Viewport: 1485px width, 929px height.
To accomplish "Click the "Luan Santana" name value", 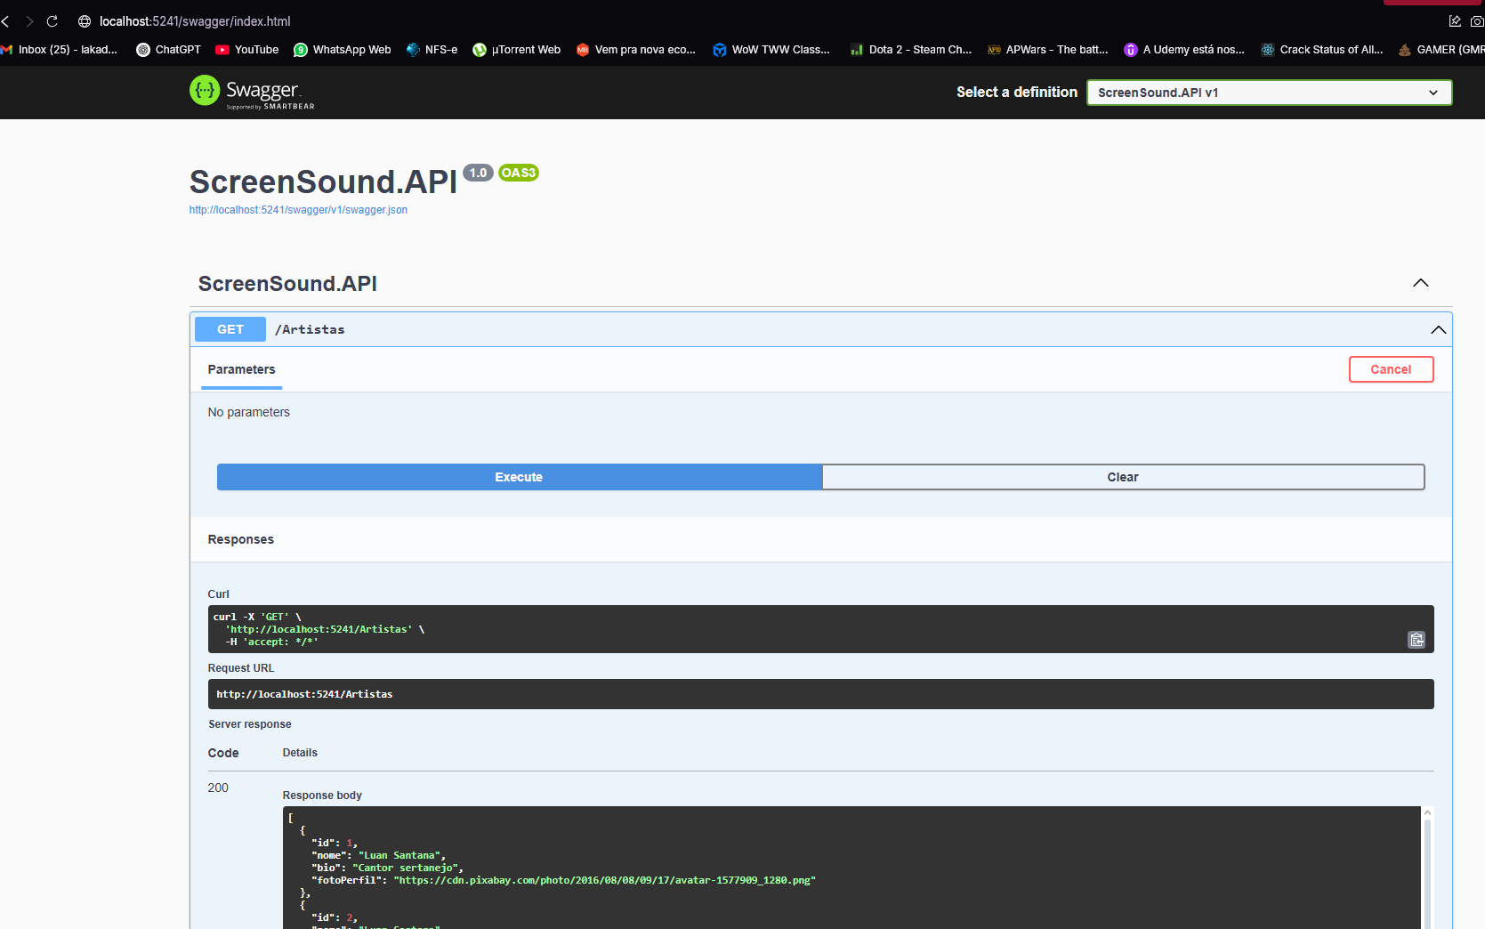I will [400, 855].
